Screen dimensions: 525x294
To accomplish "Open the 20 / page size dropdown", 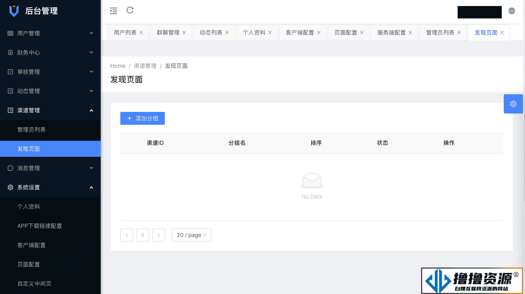I will [x=191, y=235].
